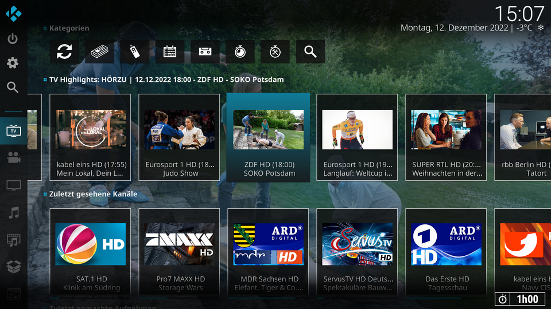Open the remote control category icon
Viewport: 551px width, 309px height.
(x=134, y=51)
